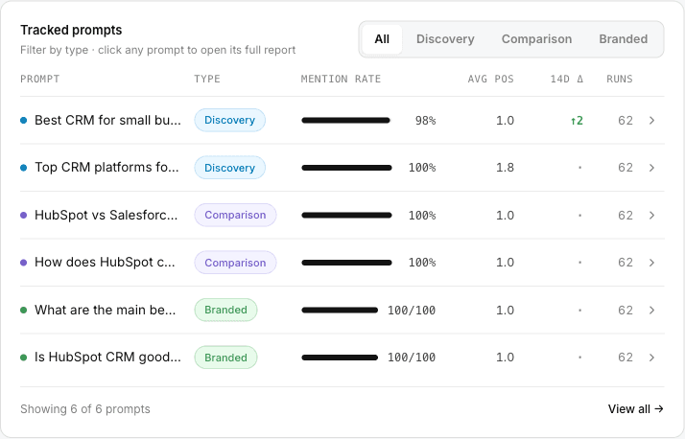Screen dimensions: 685x439
Task: Switch to the Branded filter tab
Action: pyautogui.click(x=623, y=39)
